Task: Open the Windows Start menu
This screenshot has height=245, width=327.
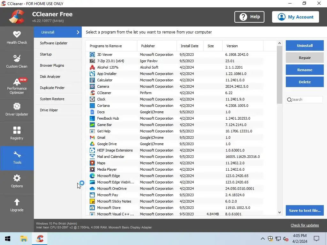Action: pyautogui.click(x=8, y=239)
